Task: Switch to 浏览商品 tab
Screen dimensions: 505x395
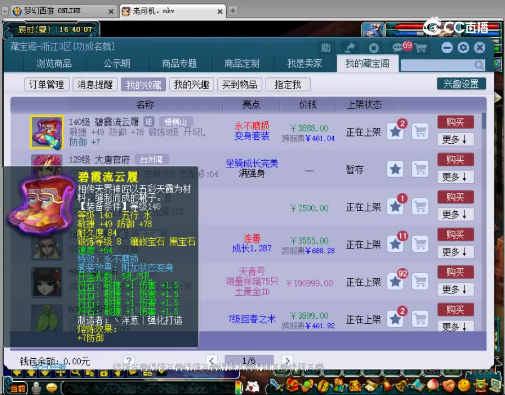Action: [54, 64]
